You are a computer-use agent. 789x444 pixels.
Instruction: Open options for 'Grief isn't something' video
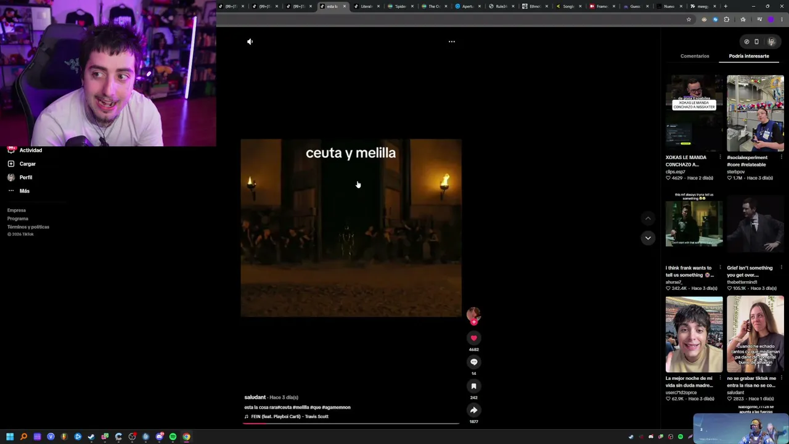point(781,268)
